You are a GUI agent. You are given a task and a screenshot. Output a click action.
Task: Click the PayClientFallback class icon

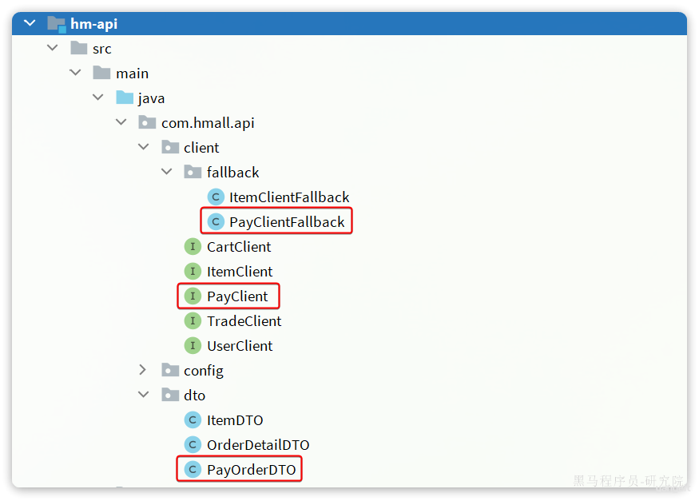pos(216,221)
